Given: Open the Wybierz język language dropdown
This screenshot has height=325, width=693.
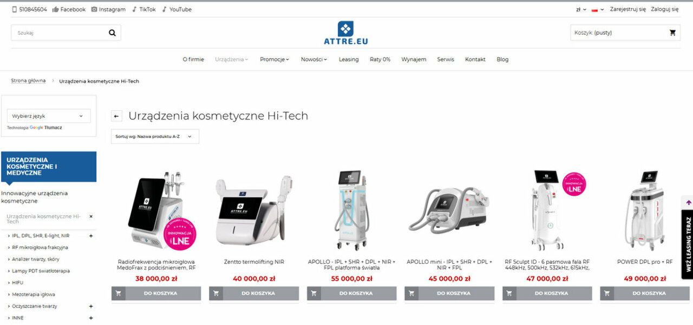Looking at the screenshot, I should pyautogui.click(x=48, y=116).
